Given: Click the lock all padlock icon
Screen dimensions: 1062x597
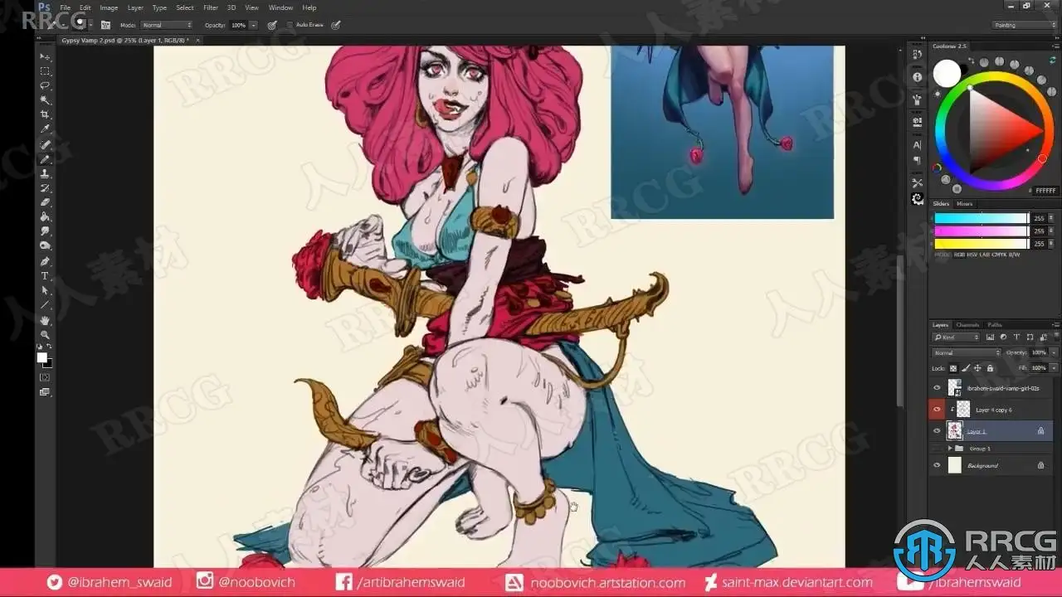Looking at the screenshot, I should (x=990, y=368).
